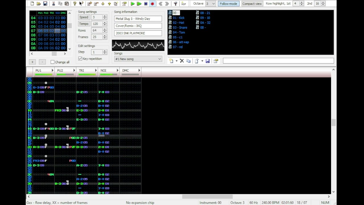Paste from clipboard in top toolbar
The height and width of the screenshot is (205, 364).
(67, 4)
